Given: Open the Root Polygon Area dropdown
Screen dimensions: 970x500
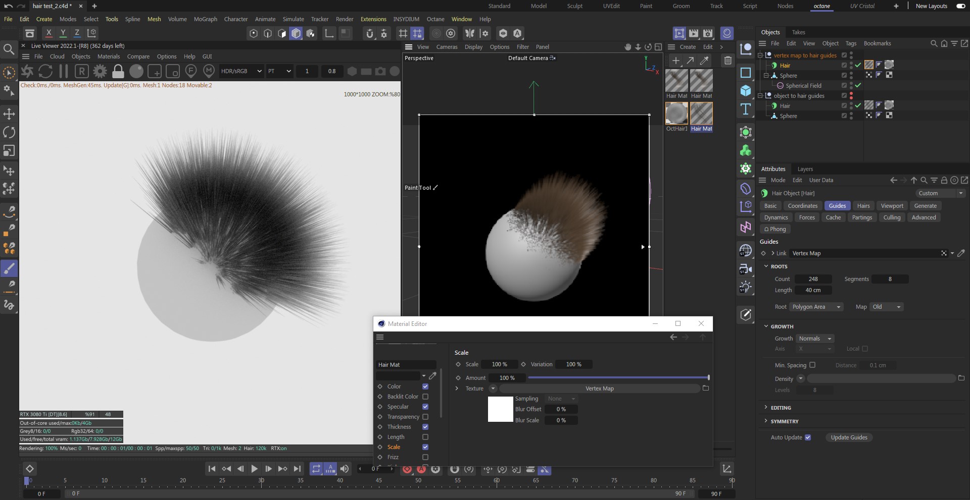Looking at the screenshot, I should (816, 307).
